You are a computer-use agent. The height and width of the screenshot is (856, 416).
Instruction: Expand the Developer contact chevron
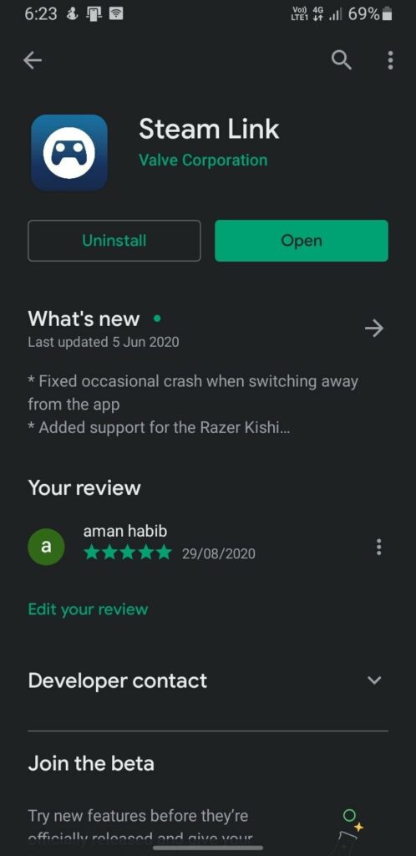coord(374,680)
